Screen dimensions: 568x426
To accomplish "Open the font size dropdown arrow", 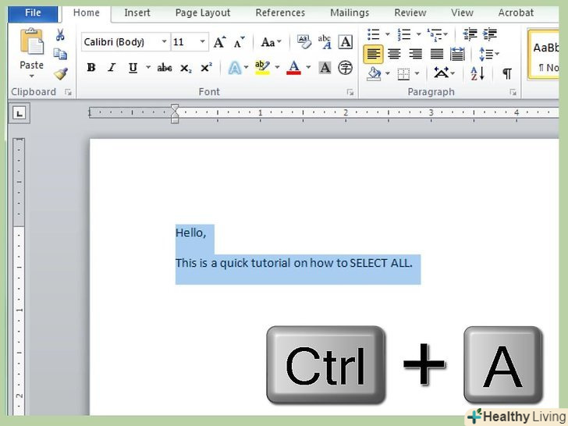I will (203, 41).
